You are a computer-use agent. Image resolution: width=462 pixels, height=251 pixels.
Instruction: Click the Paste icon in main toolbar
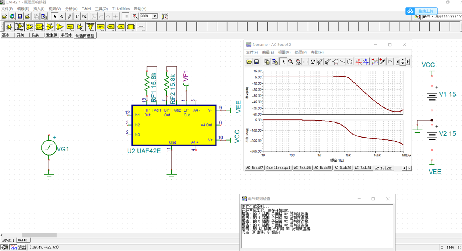pyautogui.click(x=44, y=16)
